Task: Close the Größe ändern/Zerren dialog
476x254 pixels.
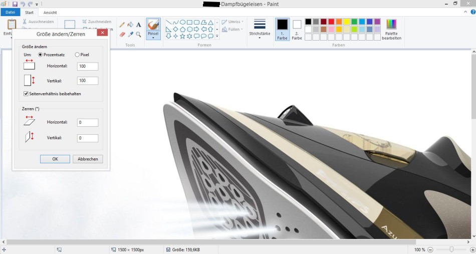Action: click(102, 33)
